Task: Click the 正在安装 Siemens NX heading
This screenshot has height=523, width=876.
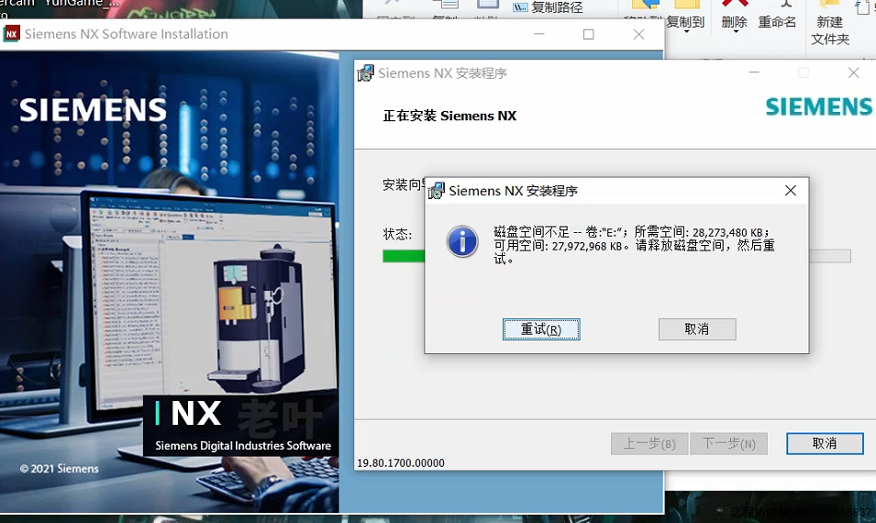Action: coord(449,116)
